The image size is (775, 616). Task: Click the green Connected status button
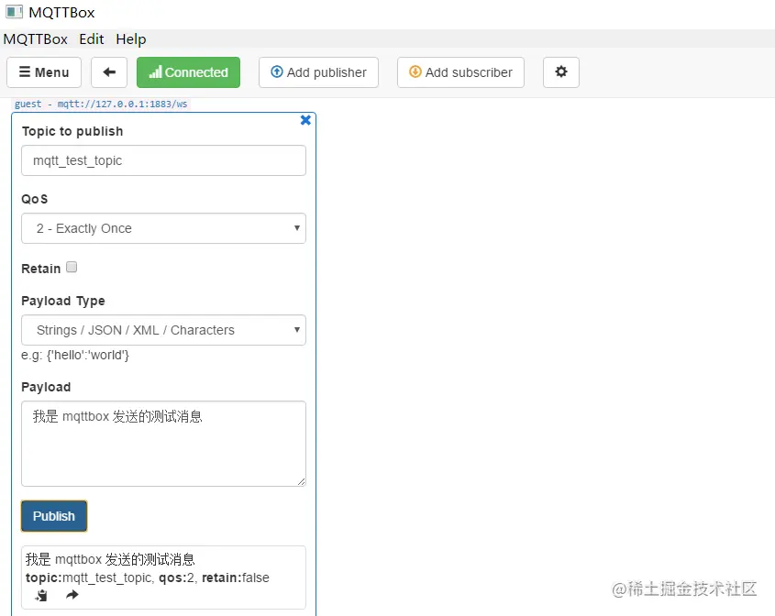pos(188,72)
